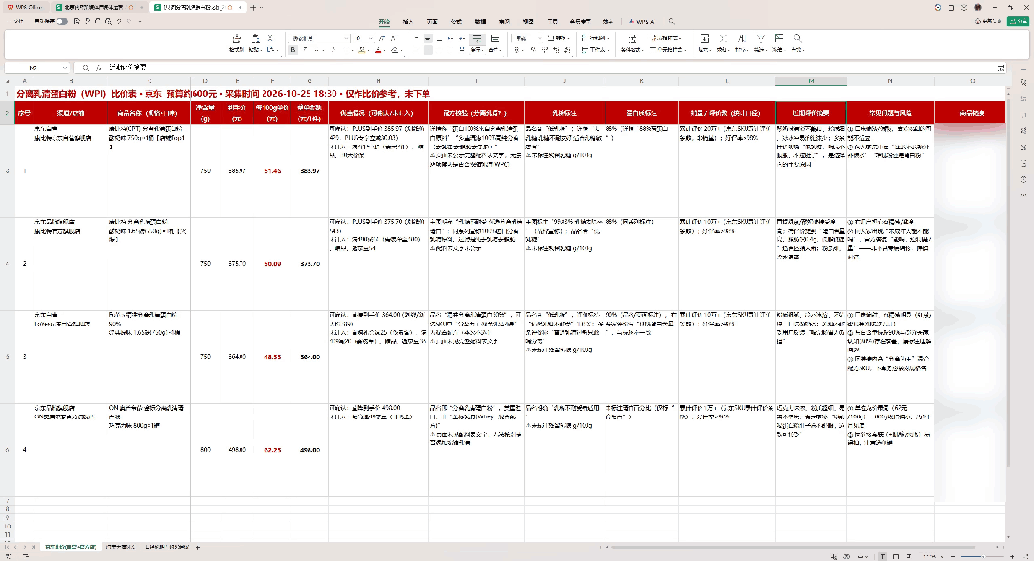This screenshot has height=562, width=1035.
Task: Toggle the auto-save switch
Action: click(62, 22)
